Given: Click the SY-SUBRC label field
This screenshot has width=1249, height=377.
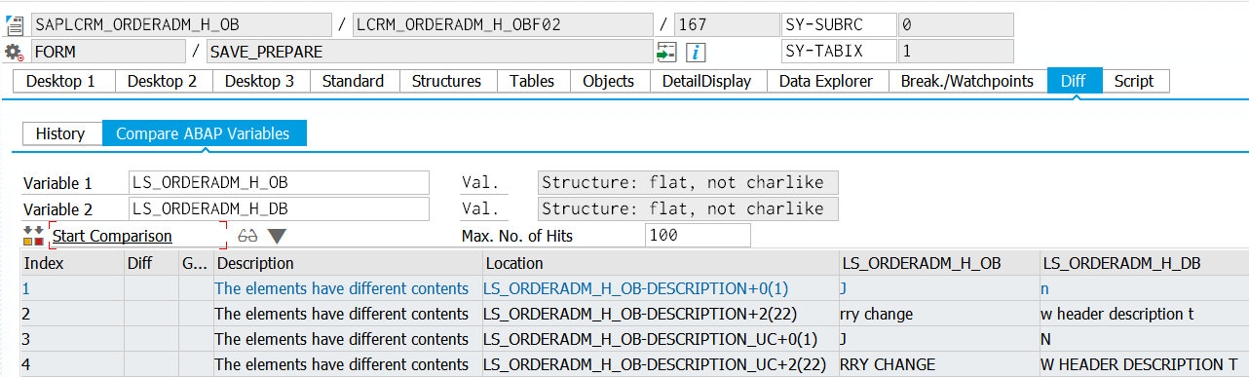Looking at the screenshot, I should tap(838, 25).
